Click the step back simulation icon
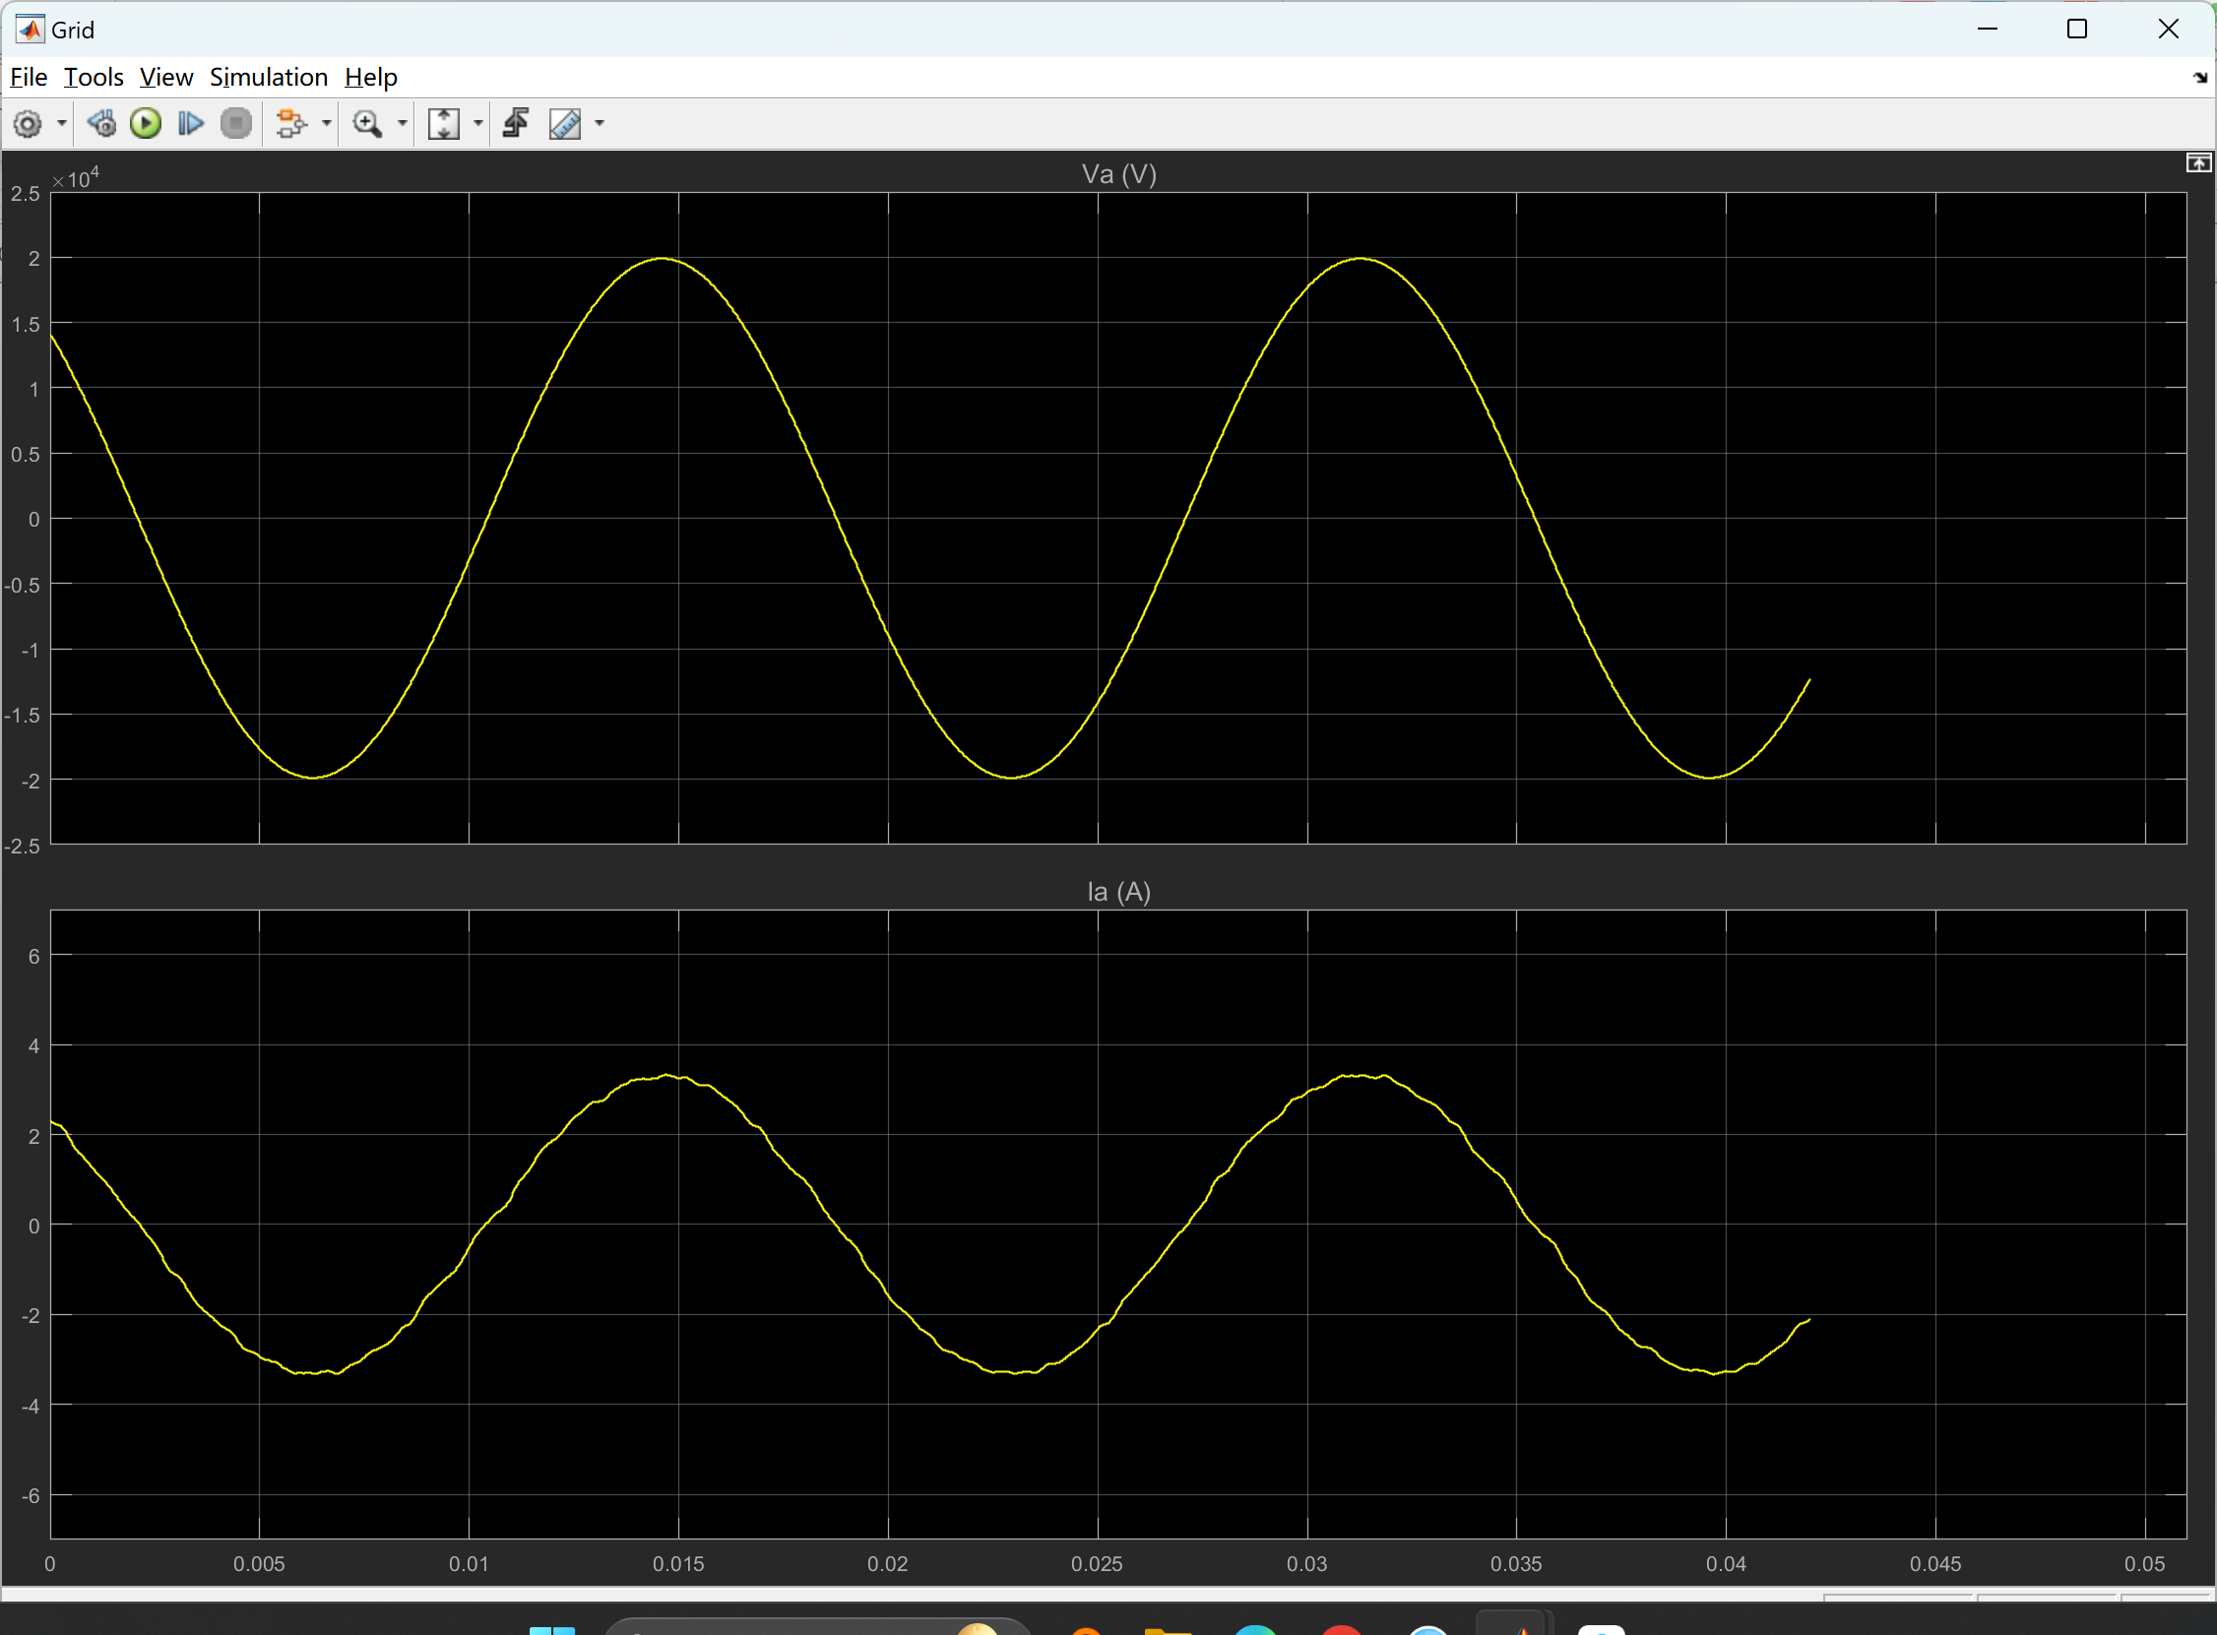Viewport: 2217px width, 1635px height. pos(101,124)
